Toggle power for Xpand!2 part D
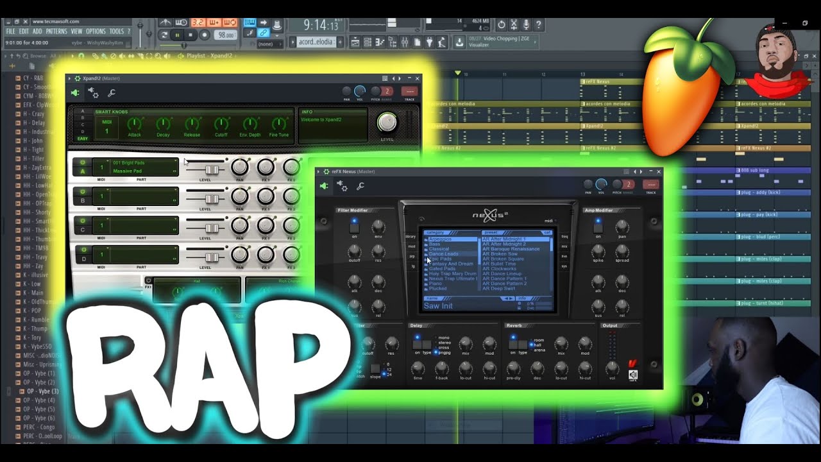The width and height of the screenshot is (821, 462). click(83, 249)
